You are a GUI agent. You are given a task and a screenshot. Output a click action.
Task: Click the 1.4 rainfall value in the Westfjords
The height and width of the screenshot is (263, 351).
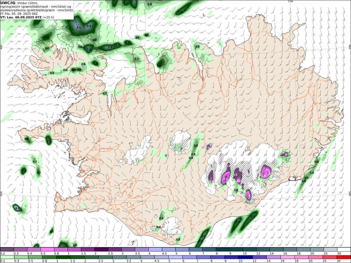(x=46, y=37)
